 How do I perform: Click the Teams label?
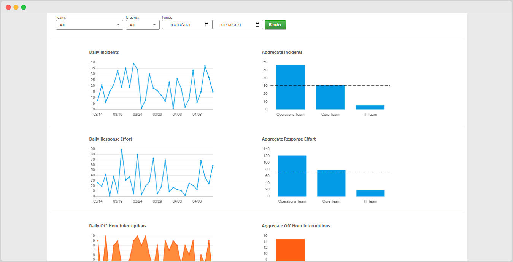(61, 18)
